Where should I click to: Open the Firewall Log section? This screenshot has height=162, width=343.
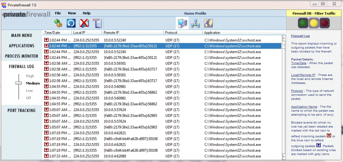(x=21, y=67)
